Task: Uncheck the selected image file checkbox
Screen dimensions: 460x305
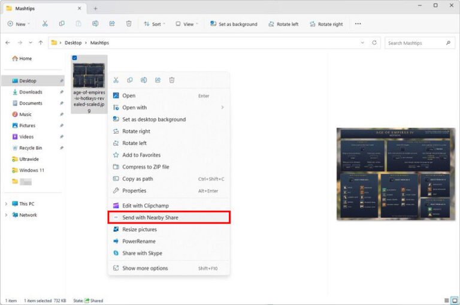Action: (x=74, y=58)
